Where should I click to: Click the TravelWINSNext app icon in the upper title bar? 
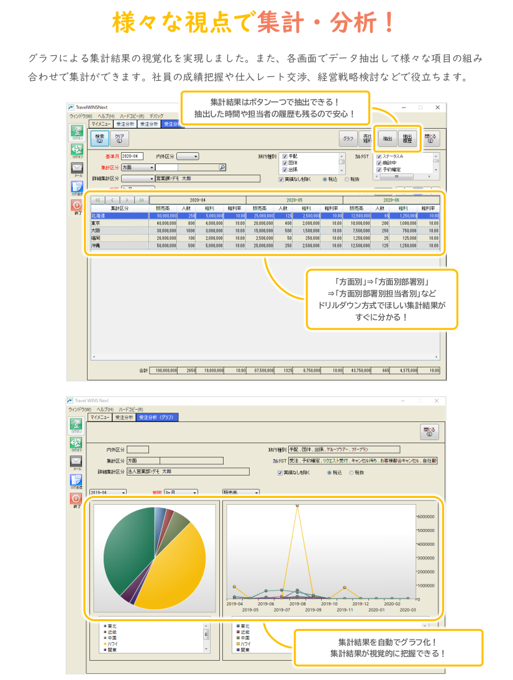tap(71, 107)
